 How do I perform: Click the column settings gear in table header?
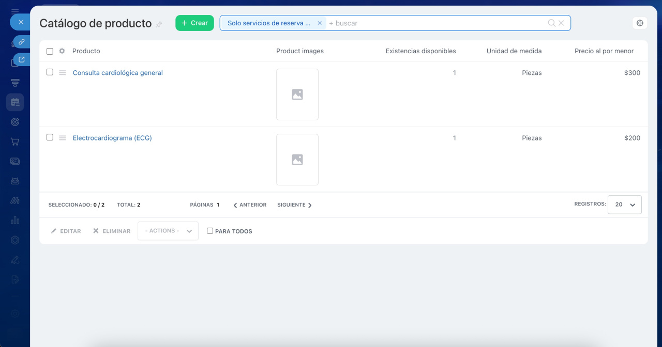(62, 51)
